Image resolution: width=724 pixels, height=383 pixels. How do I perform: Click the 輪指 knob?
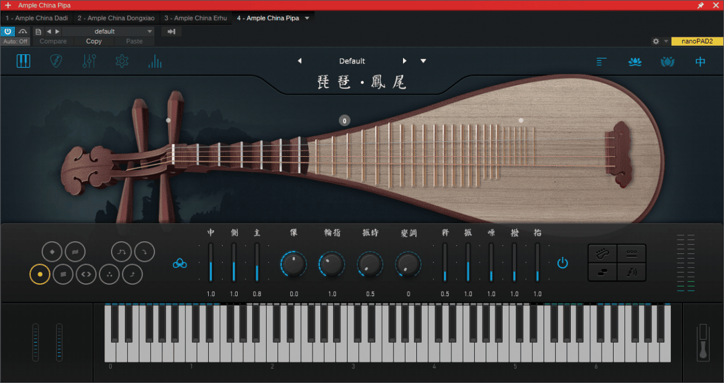(x=332, y=264)
